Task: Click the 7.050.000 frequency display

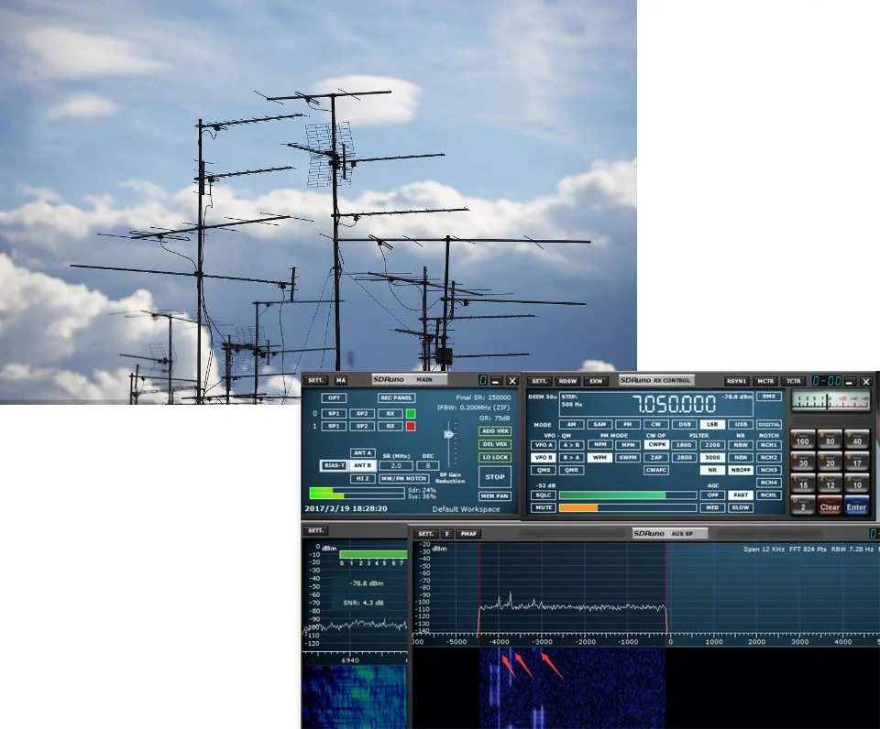Action: point(674,404)
